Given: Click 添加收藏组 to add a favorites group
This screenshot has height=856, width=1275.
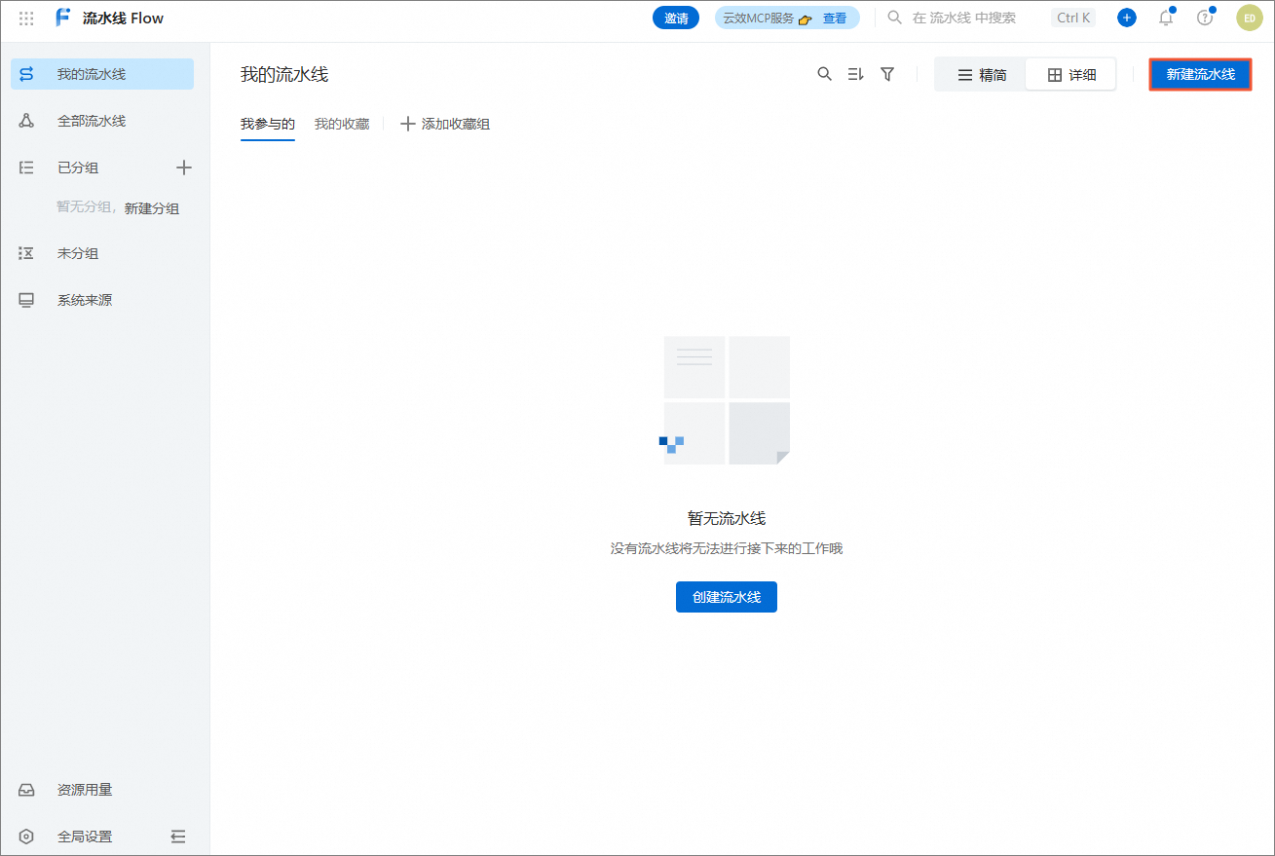Looking at the screenshot, I should tap(445, 124).
